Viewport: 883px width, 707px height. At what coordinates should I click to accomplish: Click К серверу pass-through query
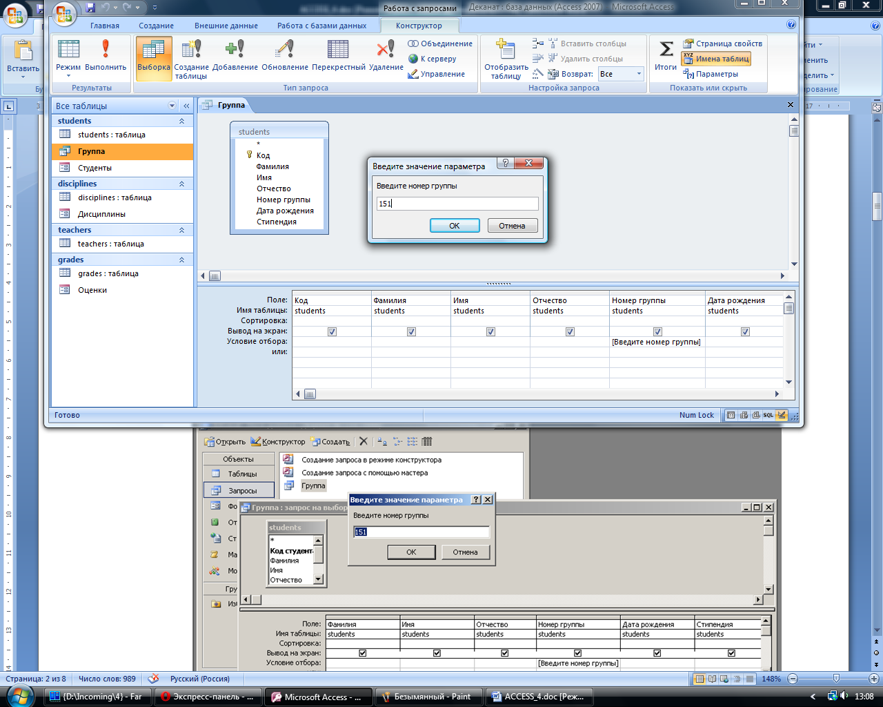click(433, 59)
